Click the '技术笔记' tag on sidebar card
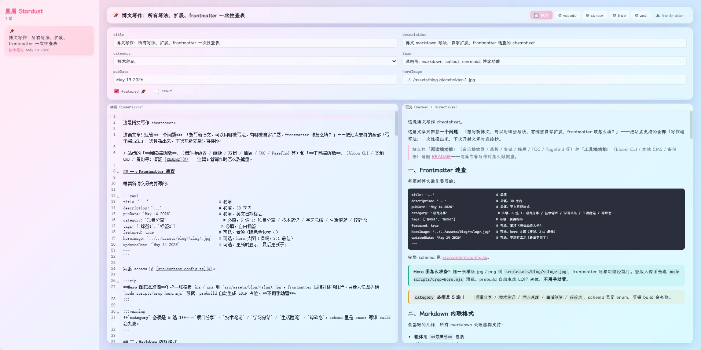Viewport: 701px width, 350px height. pyautogui.click(x=16, y=50)
